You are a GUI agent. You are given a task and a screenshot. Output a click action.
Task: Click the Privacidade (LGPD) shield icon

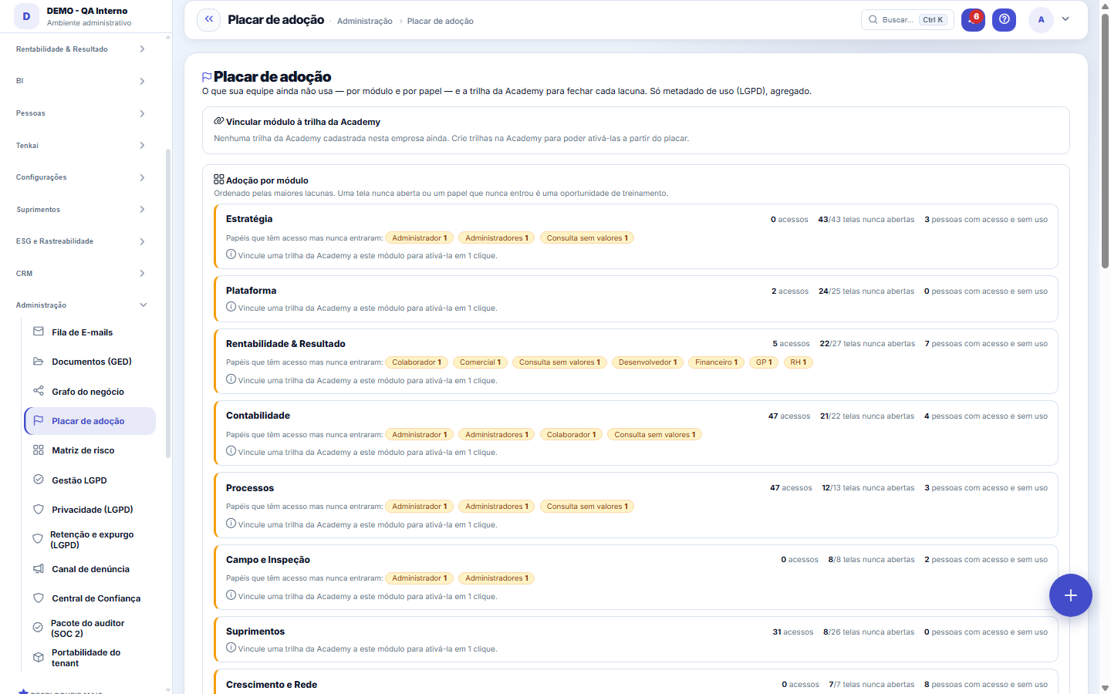pyautogui.click(x=39, y=509)
